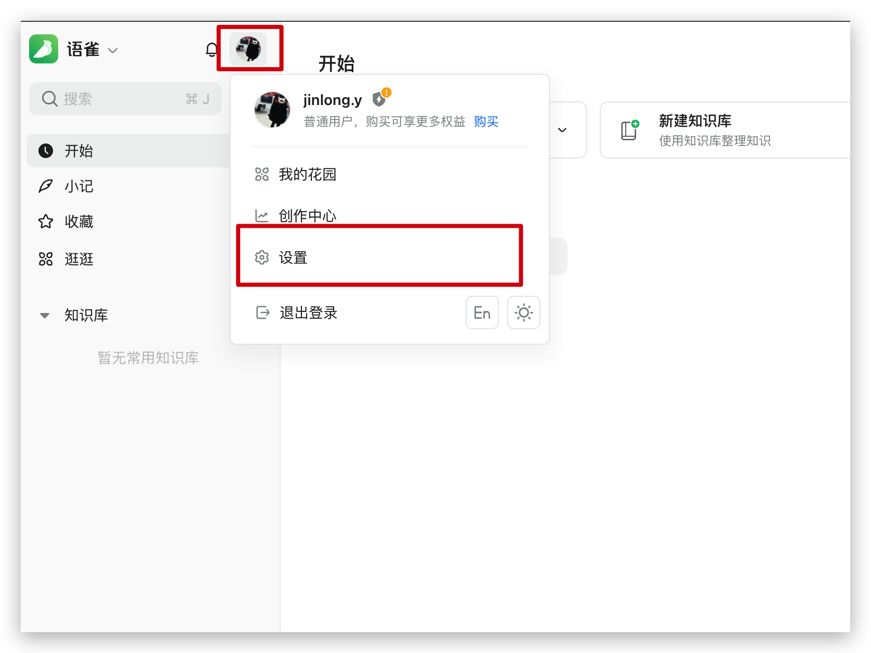Go to 小记 in the sidebar
The height and width of the screenshot is (653, 871).
click(x=79, y=186)
